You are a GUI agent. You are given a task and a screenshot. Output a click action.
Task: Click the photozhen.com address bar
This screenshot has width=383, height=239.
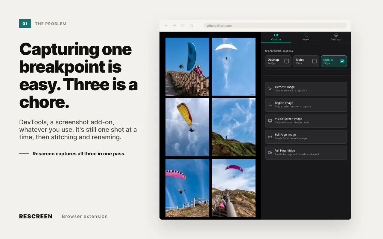[x=275, y=26]
